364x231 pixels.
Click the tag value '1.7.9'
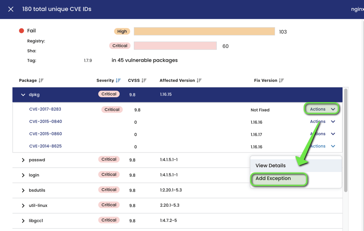pyautogui.click(x=88, y=60)
